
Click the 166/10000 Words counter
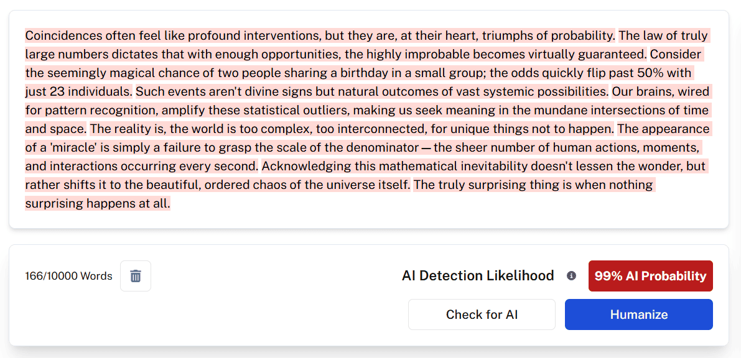(x=68, y=276)
